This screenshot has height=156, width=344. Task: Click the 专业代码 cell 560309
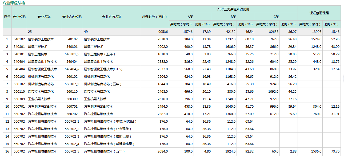(x=19, y=99)
